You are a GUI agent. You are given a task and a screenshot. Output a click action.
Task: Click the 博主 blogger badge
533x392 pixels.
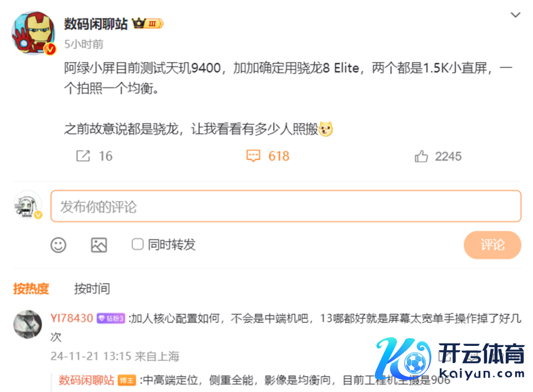[127, 380]
